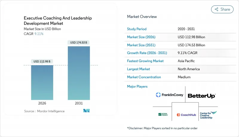Click the Fastest Growing Market row label
The image size is (239, 137).
click(x=145, y=61)
